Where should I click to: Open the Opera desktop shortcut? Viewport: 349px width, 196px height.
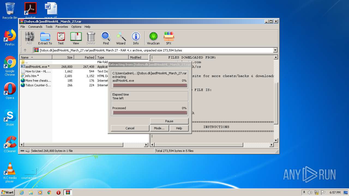coord(10,91)
